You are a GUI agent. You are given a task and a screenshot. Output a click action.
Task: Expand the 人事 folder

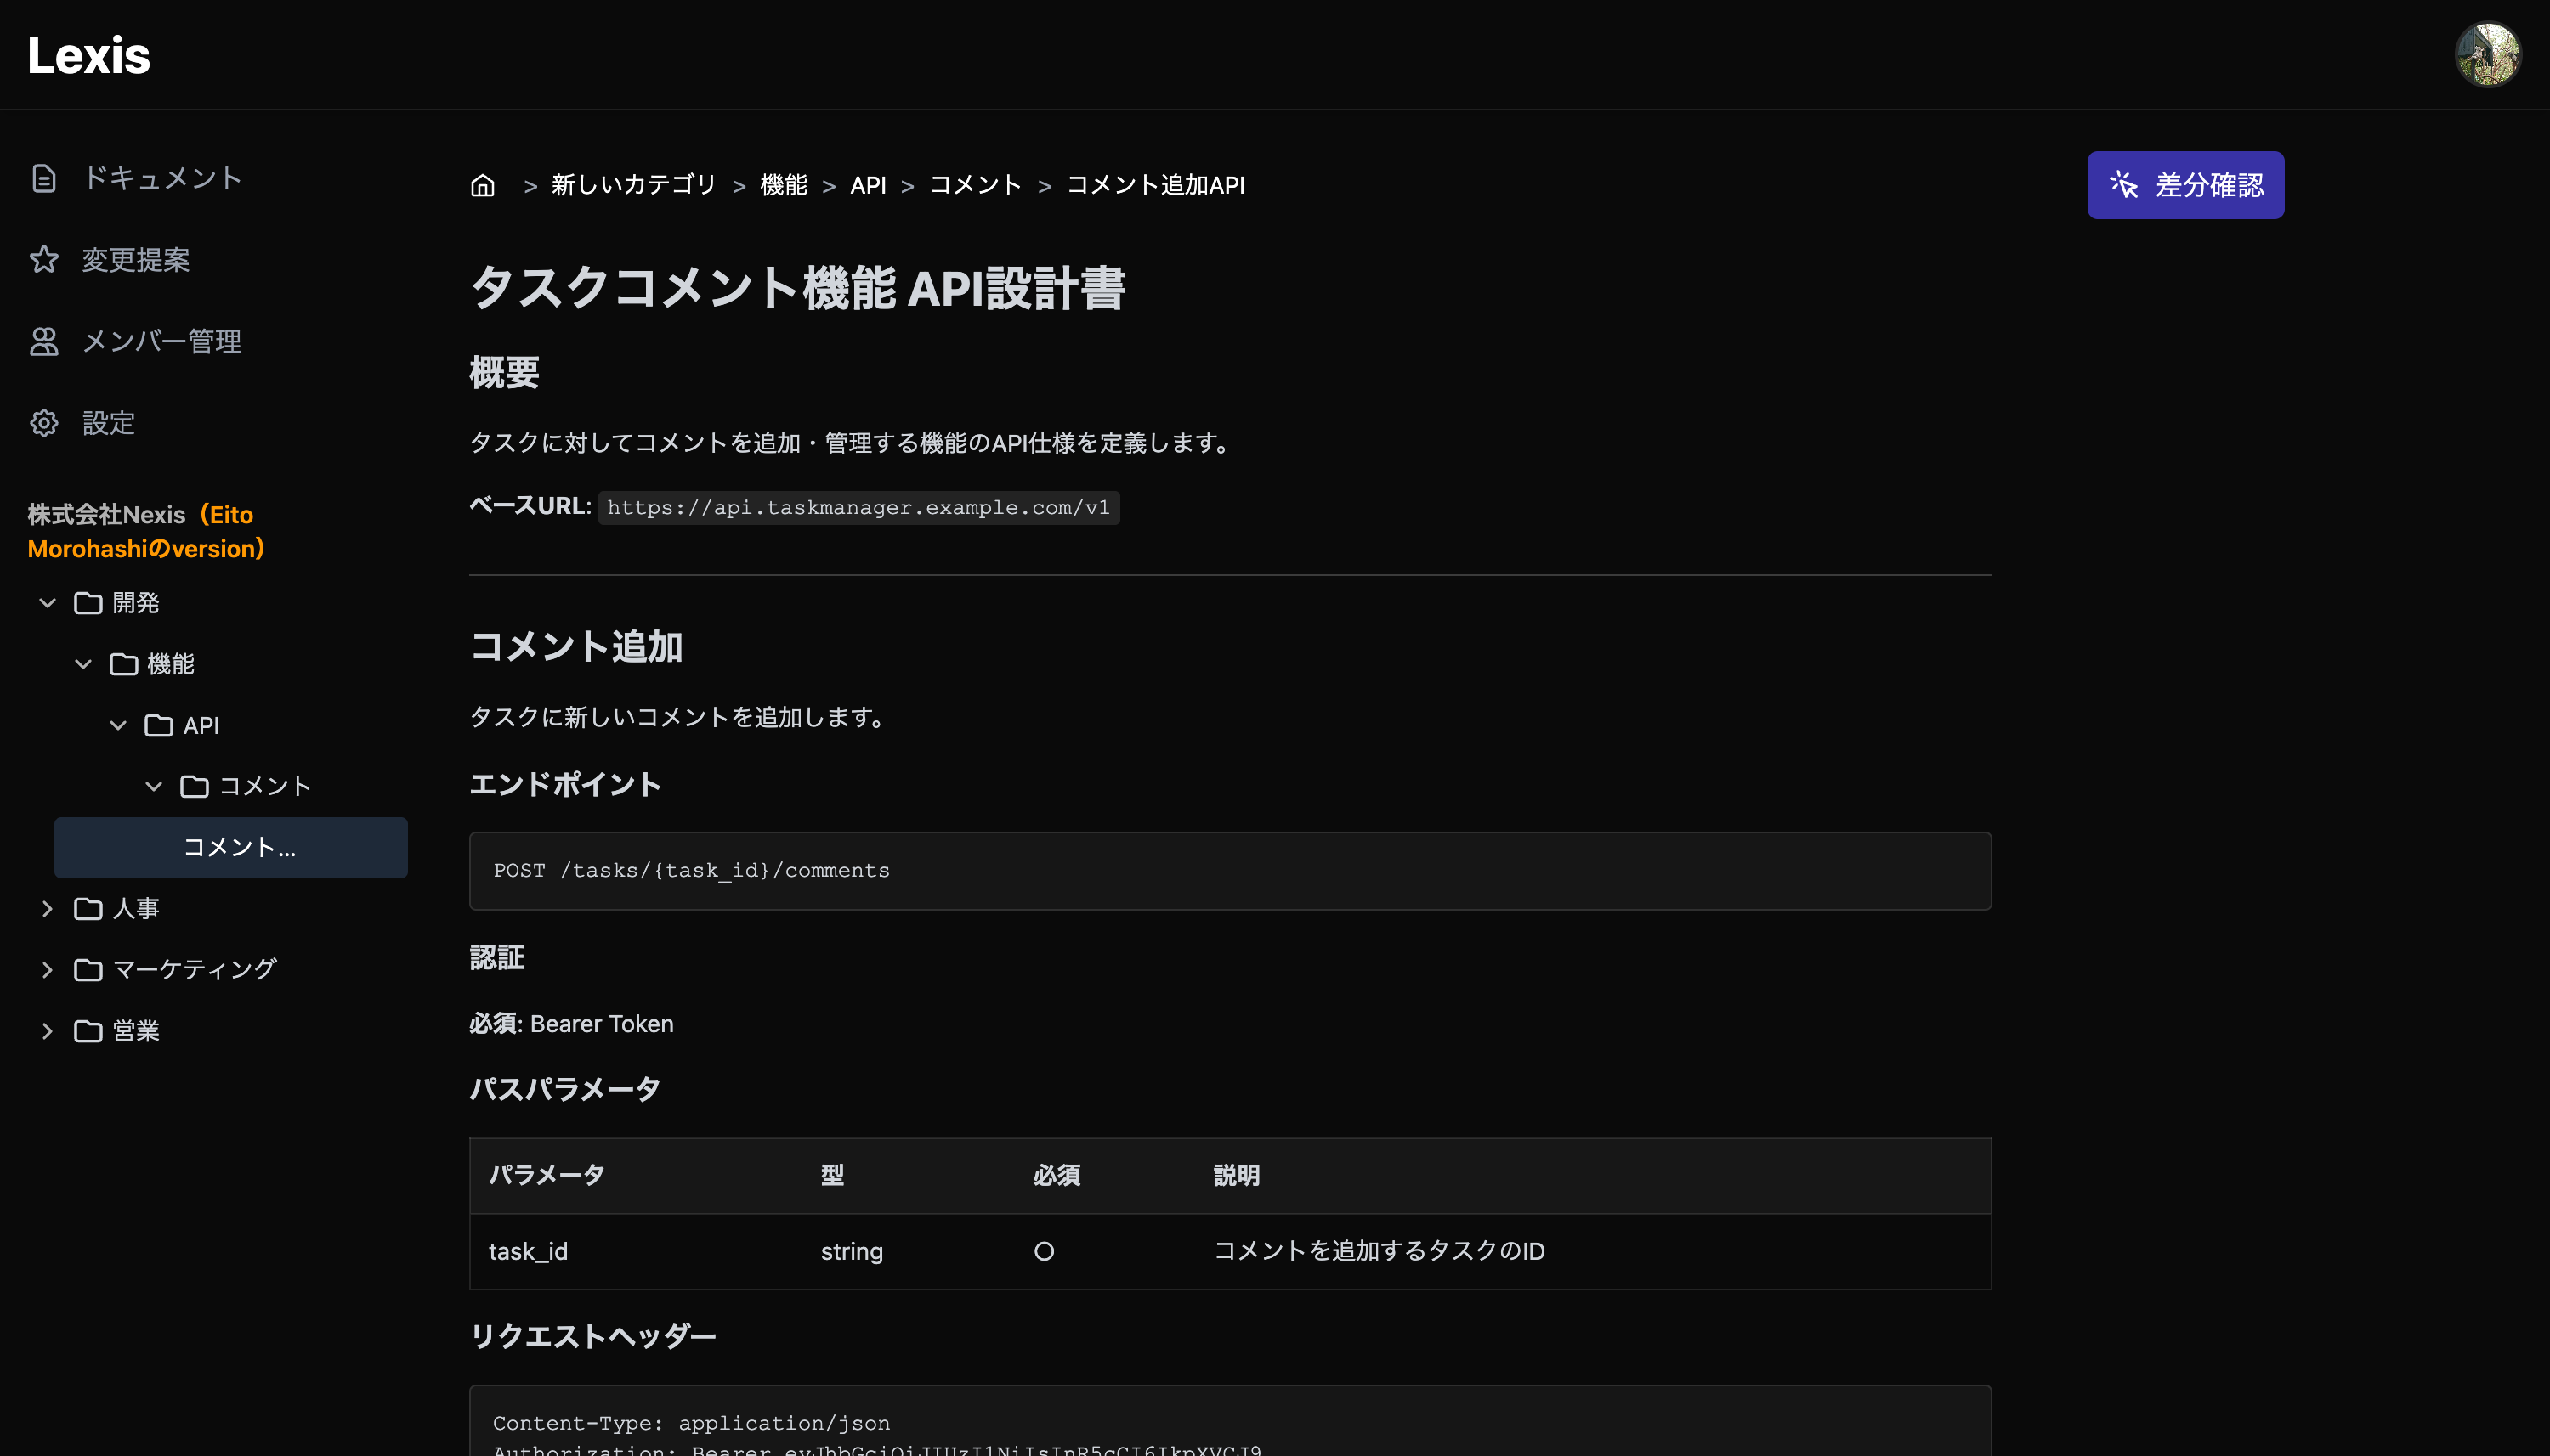click(47, 908)
